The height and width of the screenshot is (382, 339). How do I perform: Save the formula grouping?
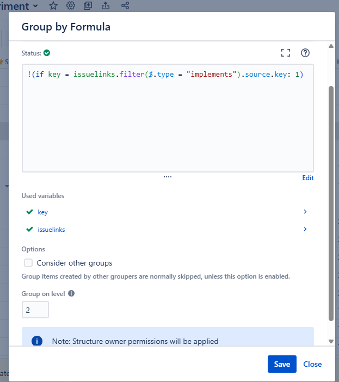click(282, 364)
